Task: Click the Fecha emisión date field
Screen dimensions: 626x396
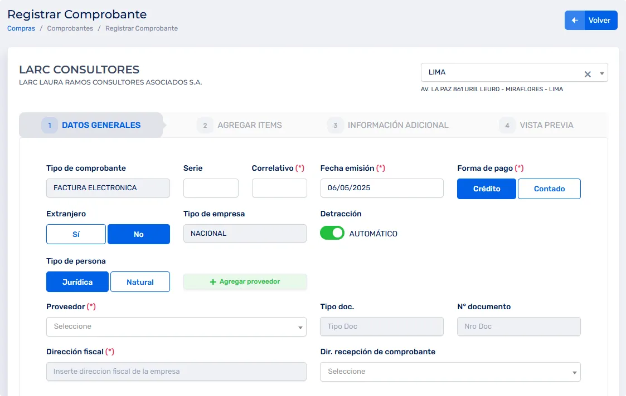Action: click(x=382, y=188)
